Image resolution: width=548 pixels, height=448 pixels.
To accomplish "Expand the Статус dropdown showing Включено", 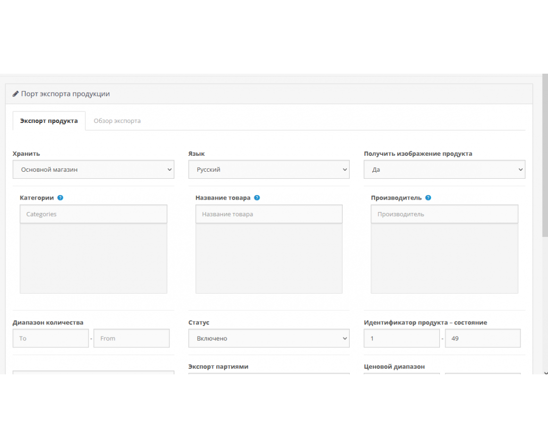I will (269, 338).
